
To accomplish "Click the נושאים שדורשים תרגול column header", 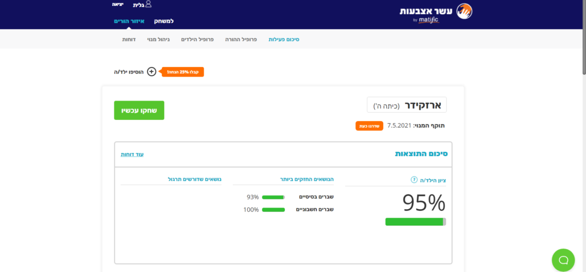I will coord(195,179).
